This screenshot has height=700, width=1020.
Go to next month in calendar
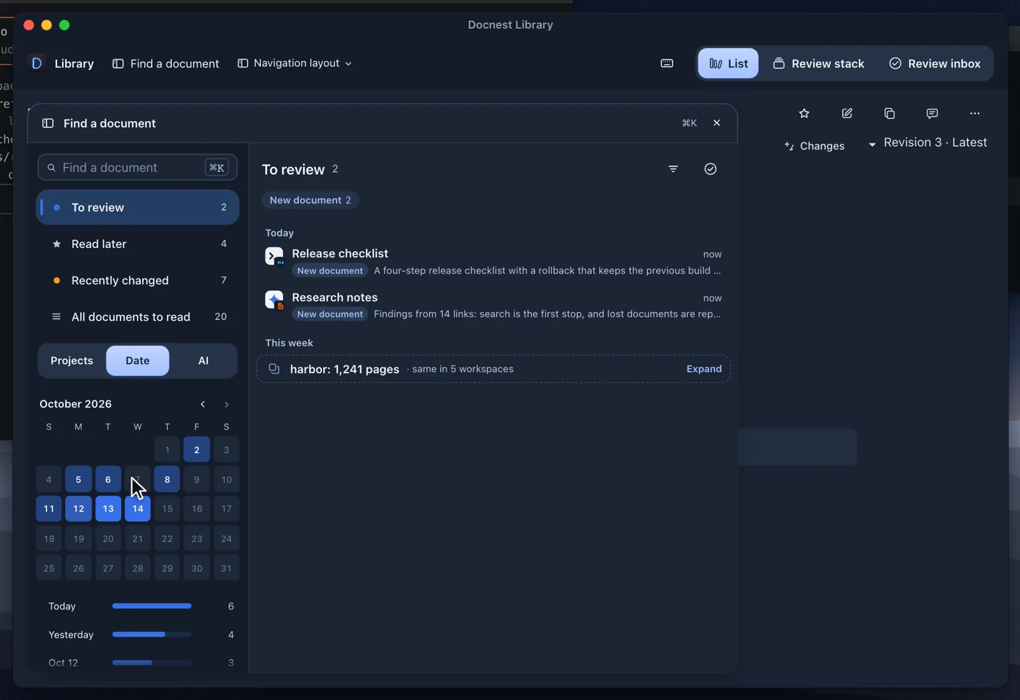tap(226, 404)
